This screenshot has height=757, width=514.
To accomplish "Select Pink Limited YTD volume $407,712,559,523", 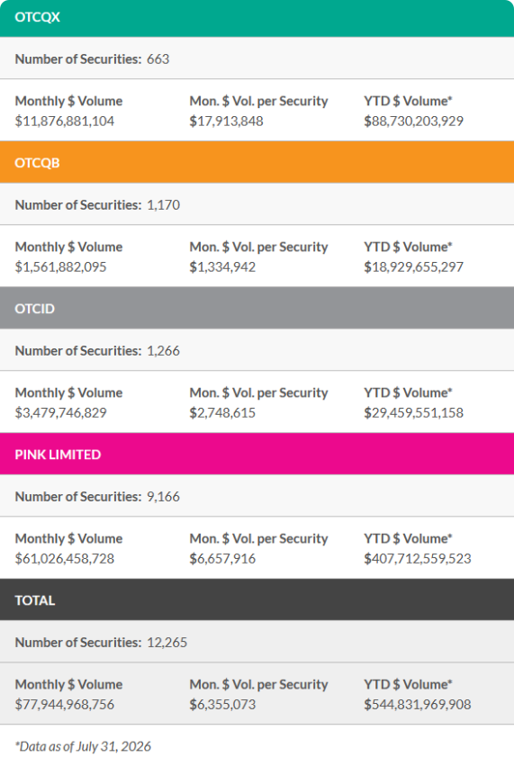I will pos(418,558).
